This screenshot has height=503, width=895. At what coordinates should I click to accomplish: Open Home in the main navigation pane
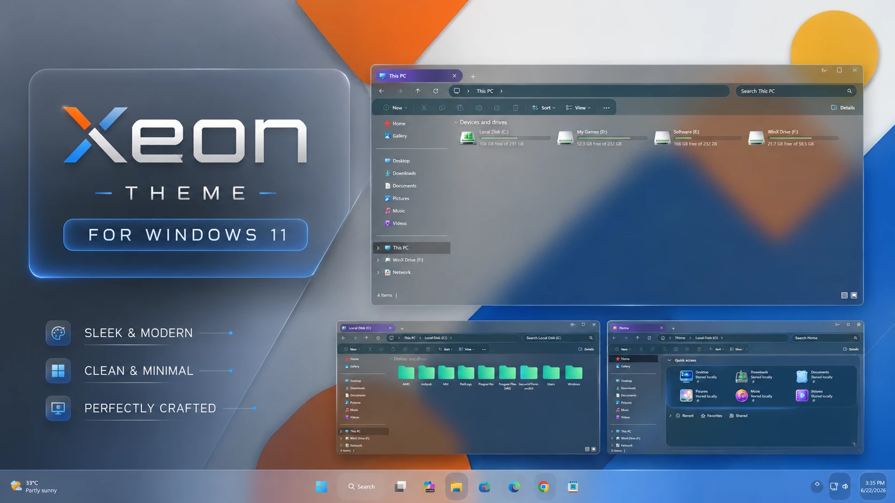pos(395,123)
